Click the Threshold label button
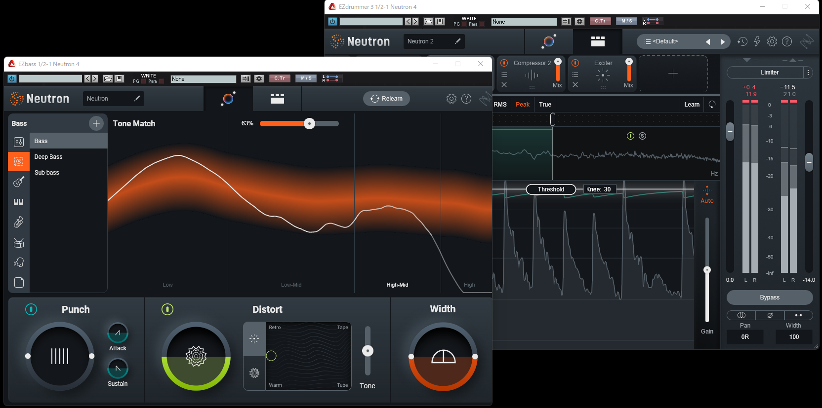 click(551, 189)
